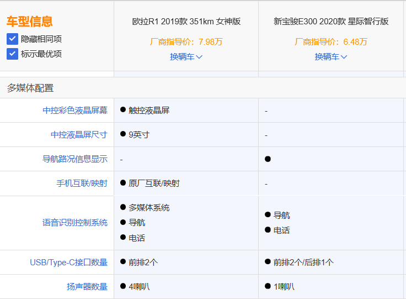Click the 语音识别控制系统 link
This screenshot has width=406, height=299.
pyautogui.click(x=75, y=223)
